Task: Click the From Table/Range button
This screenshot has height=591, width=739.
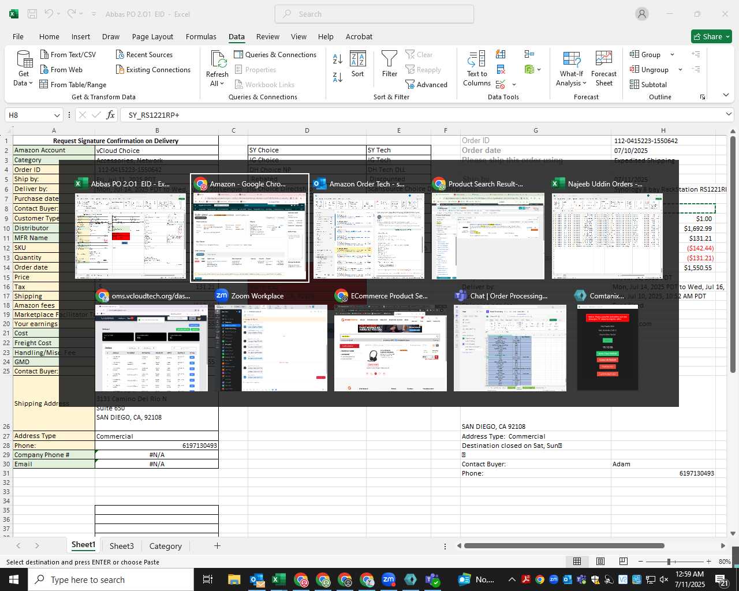Action: pyautogui.click(x=73, y=85)
